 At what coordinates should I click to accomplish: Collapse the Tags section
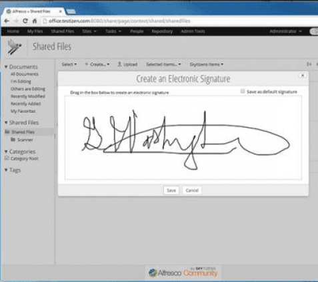click(6, 170)
